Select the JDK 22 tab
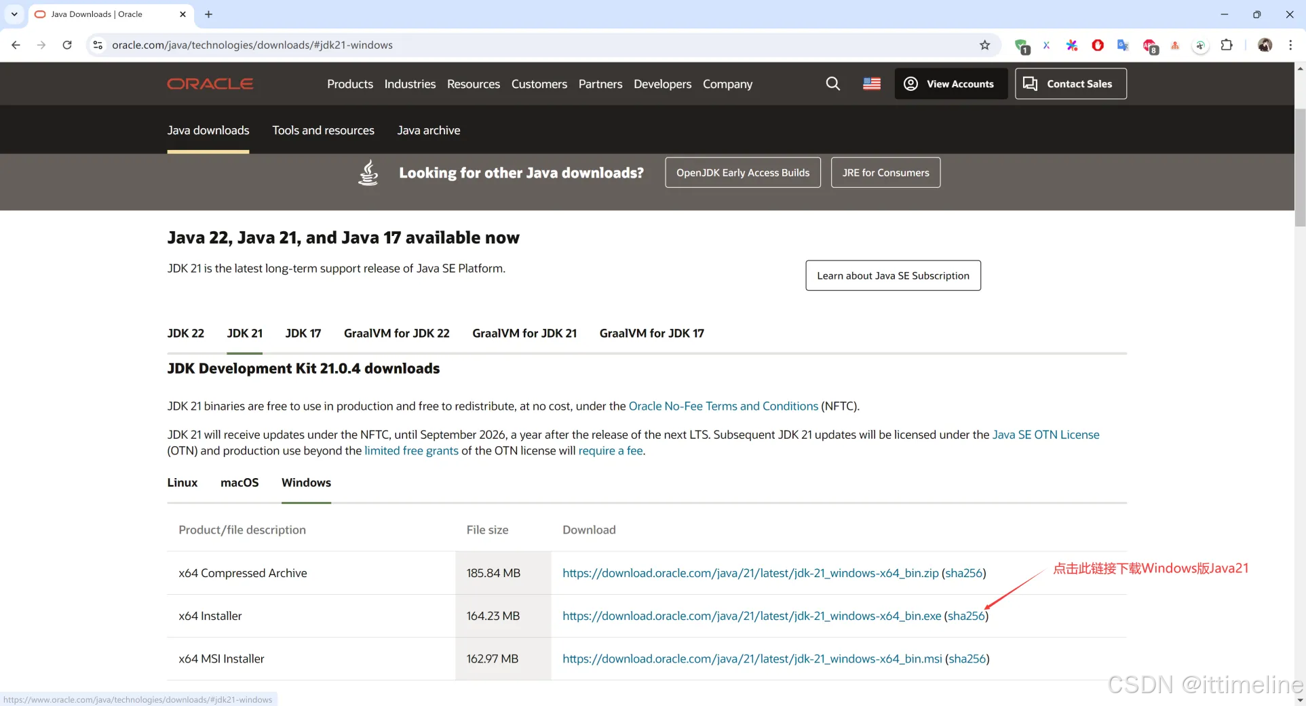 pyautogui.click(x=185, y=333)
